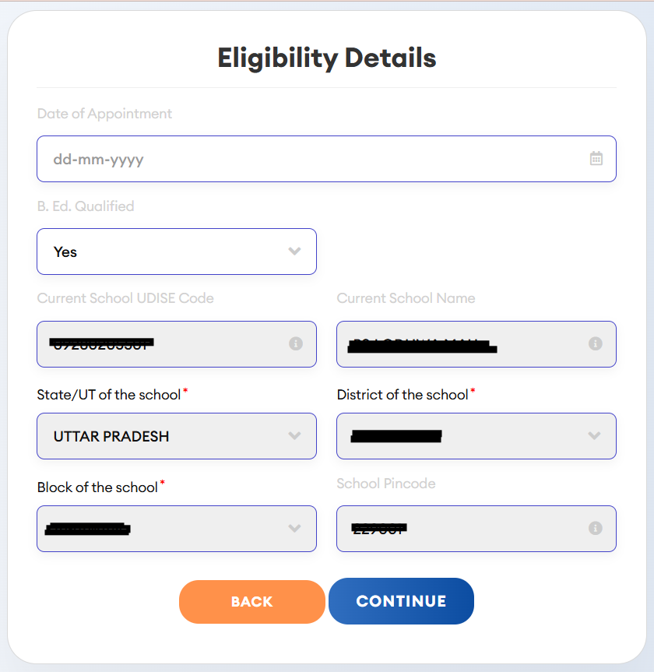The height and width of the screenshot is (672, 654).
Task: Focus the Current School UDISE Code field
Action: tap(163, 343)
